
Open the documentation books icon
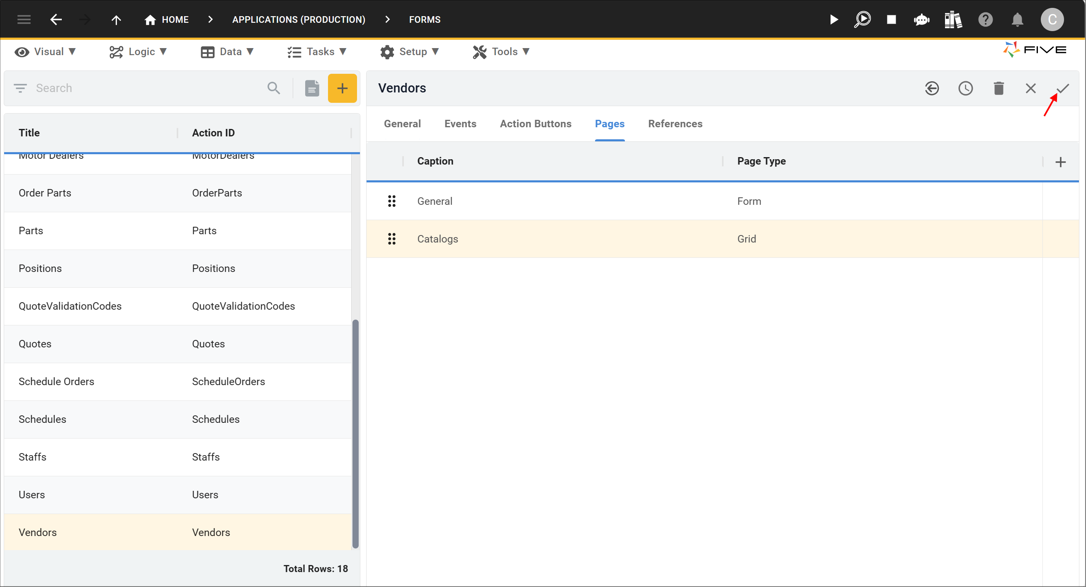tap(953, 19)
